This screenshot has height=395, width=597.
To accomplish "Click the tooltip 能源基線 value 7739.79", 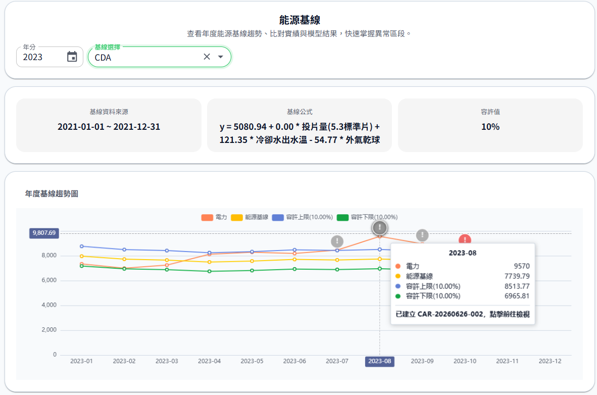I will click(x=517, y=276).
